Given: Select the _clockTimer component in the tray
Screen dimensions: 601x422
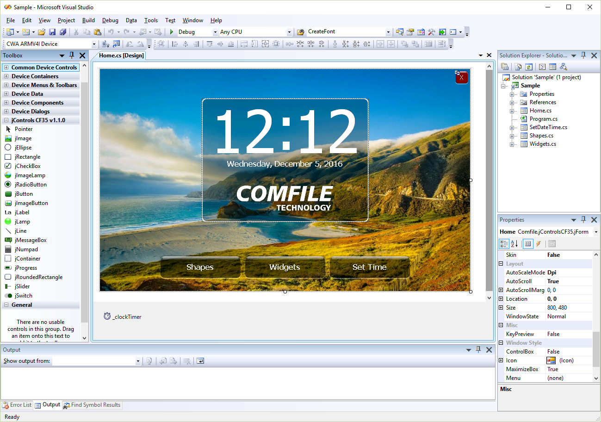Looking at the screenshot, I should coord(123,317).
